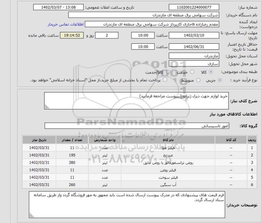Image resolution: width=262 pixels, height=223 pixels.
Task: Click the unit عدد in the فیلتر سوخت row
Action: [105, 177]
